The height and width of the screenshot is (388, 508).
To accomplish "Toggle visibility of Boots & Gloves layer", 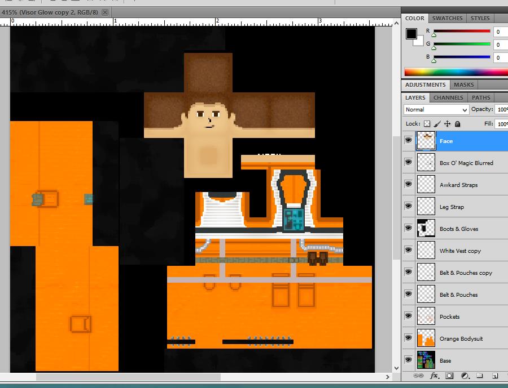I will pos(408,229).
